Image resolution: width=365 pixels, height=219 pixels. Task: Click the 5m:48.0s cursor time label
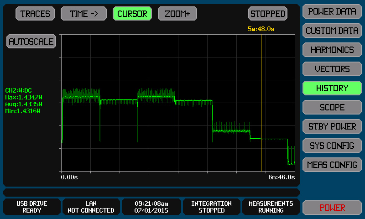(x=261, y=29)
